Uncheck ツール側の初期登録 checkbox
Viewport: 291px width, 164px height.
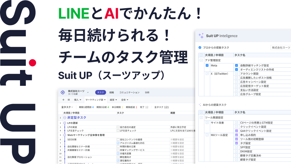[x=236, y=139]
